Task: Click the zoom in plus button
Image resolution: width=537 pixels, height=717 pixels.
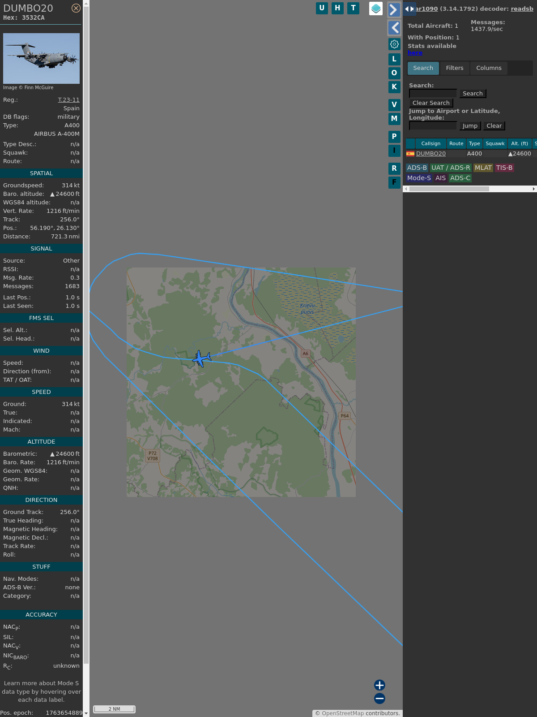Action: click(x=379, y=685)
